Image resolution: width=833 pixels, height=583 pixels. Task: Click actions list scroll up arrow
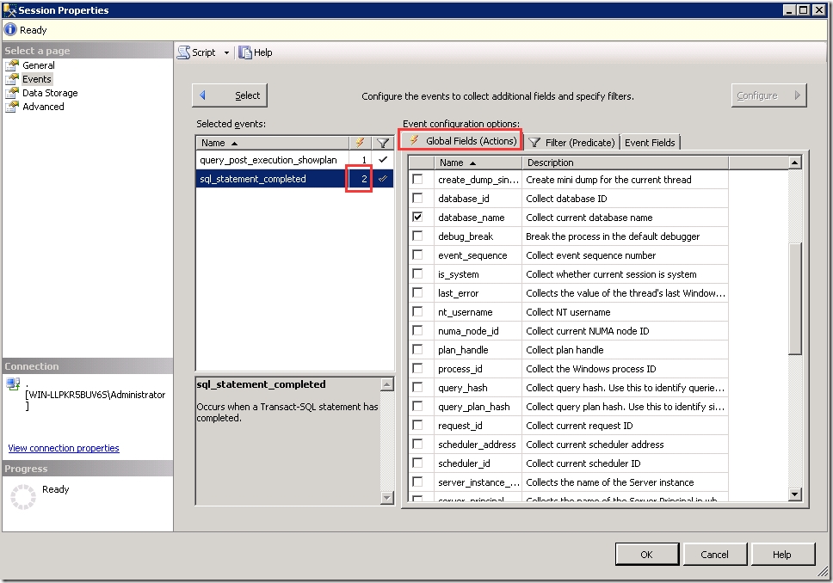coord(795,163)
